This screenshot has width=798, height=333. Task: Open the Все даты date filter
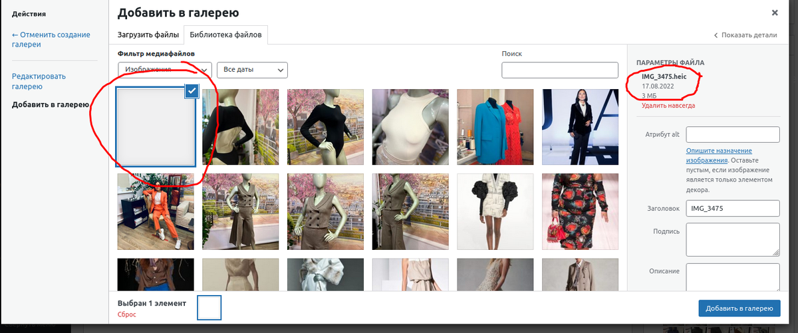coord(252,69)
